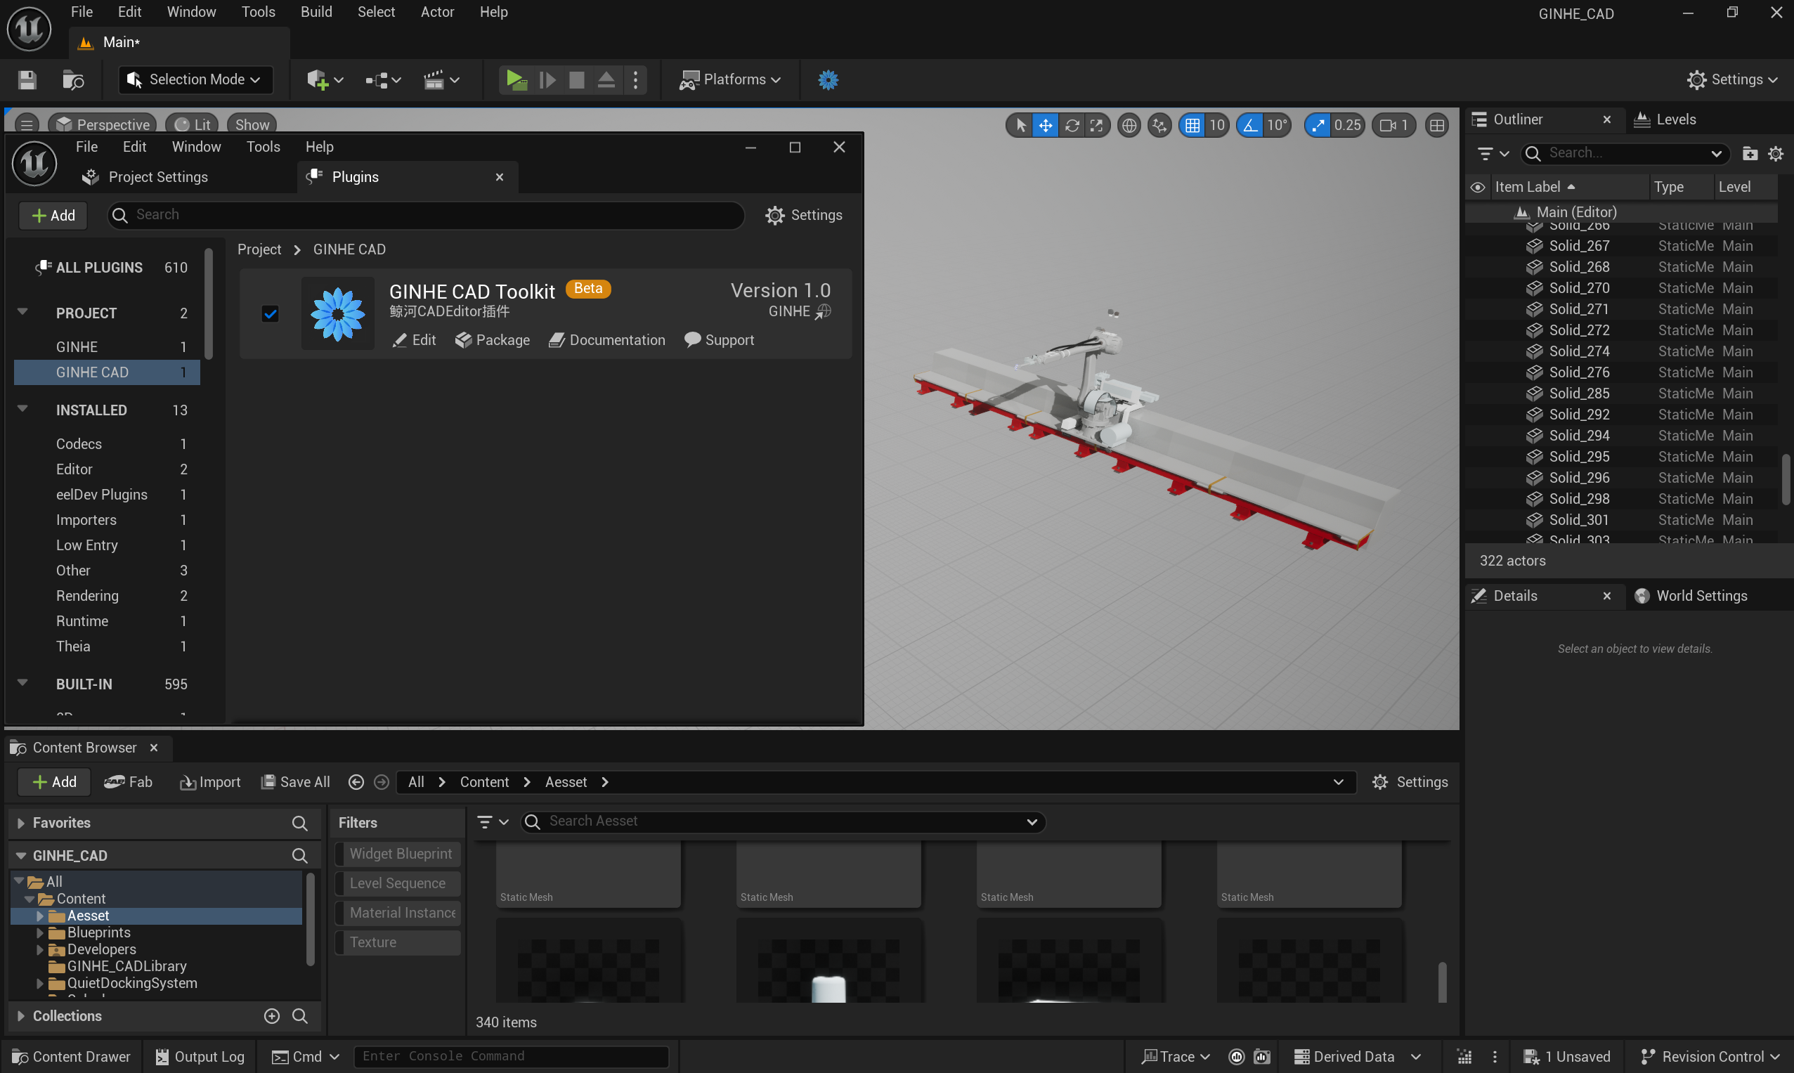This screenshot has height=1073, width=1794.
Task: Uncheck the GINHE CAD Toolkit enabled checkbox
Action: point(270,314)
